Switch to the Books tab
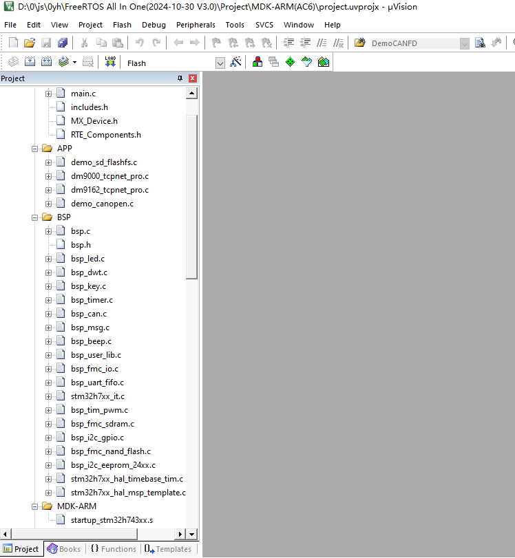This screenshot has height=558, width=515. 65,549
